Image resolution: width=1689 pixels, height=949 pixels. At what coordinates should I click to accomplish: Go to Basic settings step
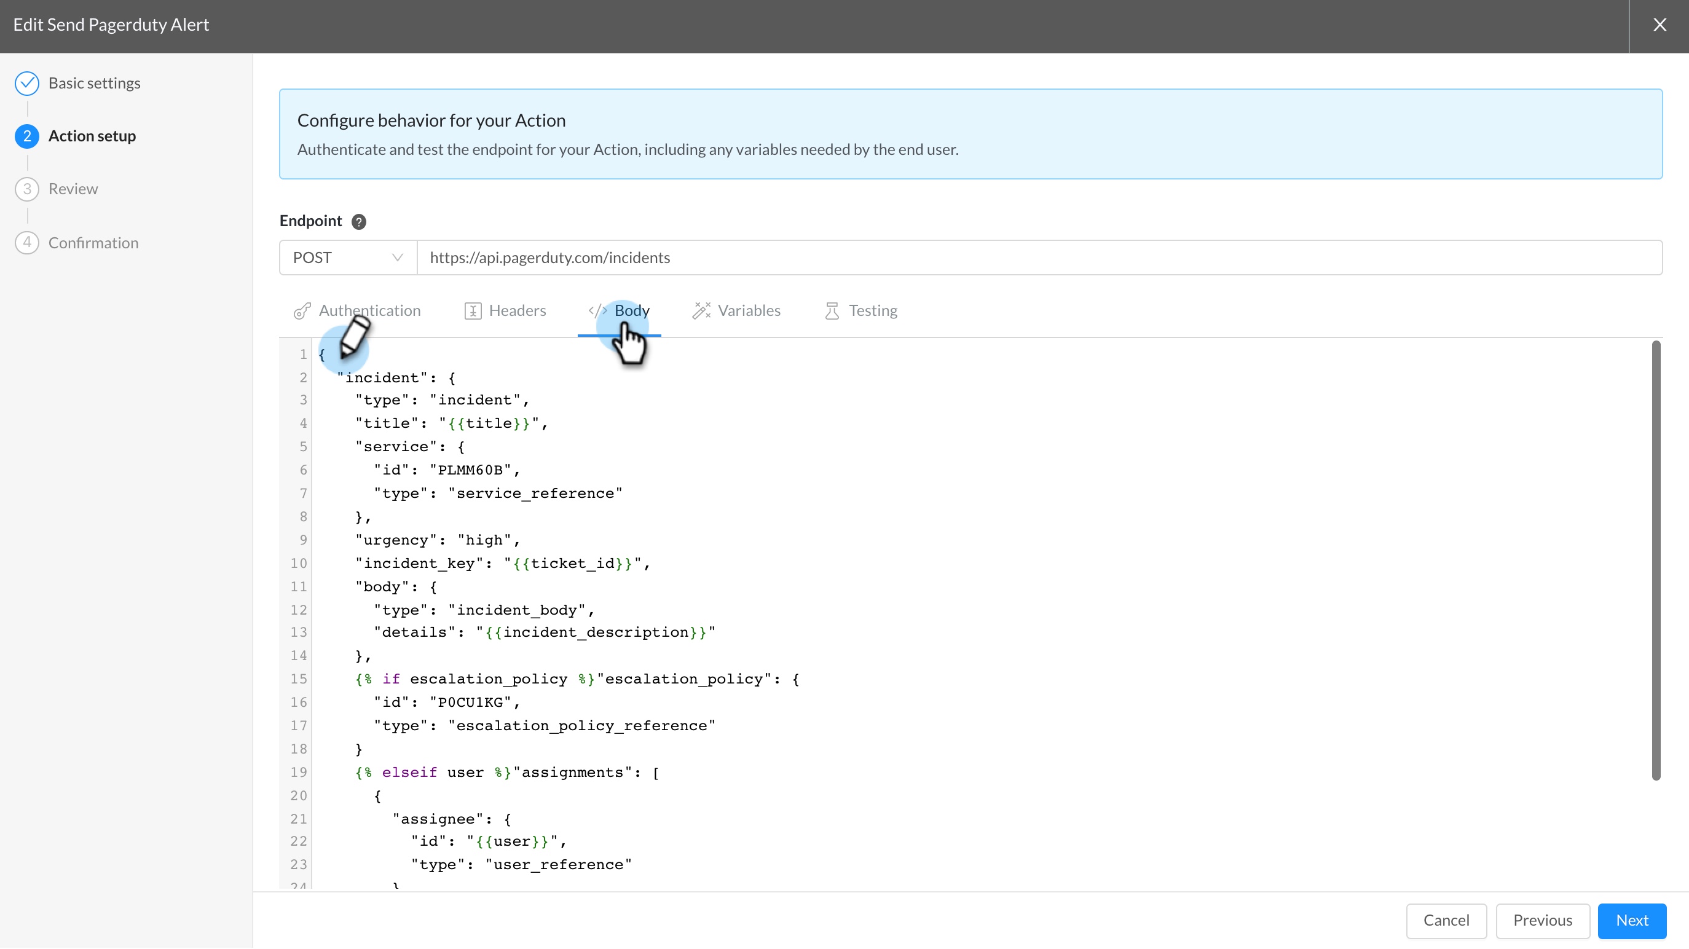pos(95,84)
